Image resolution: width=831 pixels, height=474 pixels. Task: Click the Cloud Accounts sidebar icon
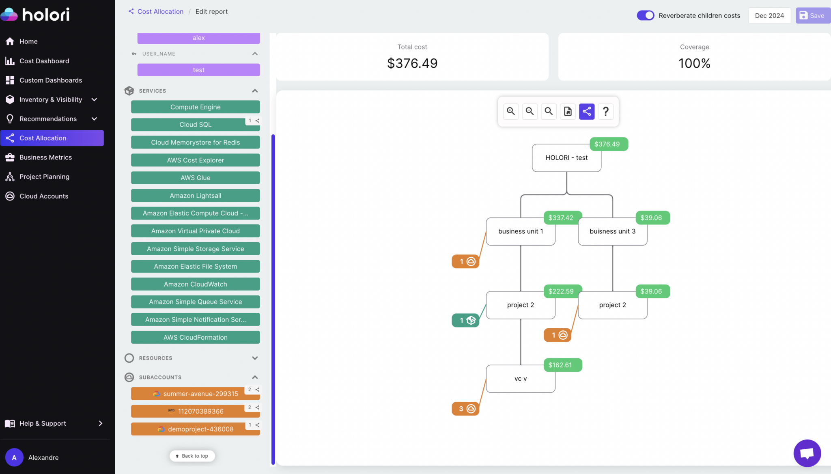pos(10,196)
